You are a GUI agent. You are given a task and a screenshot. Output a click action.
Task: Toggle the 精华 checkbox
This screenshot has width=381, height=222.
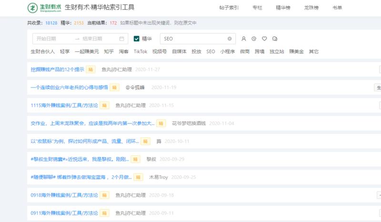click(137, 39)
